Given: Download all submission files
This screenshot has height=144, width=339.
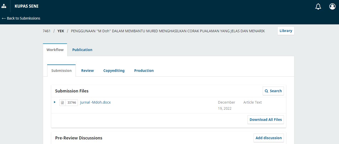Looking at the screenshot, I should click(x=265, y=120).
